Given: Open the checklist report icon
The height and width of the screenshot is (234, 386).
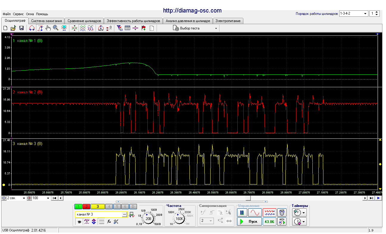Looking at the screenshot, I should pos(152,28).
